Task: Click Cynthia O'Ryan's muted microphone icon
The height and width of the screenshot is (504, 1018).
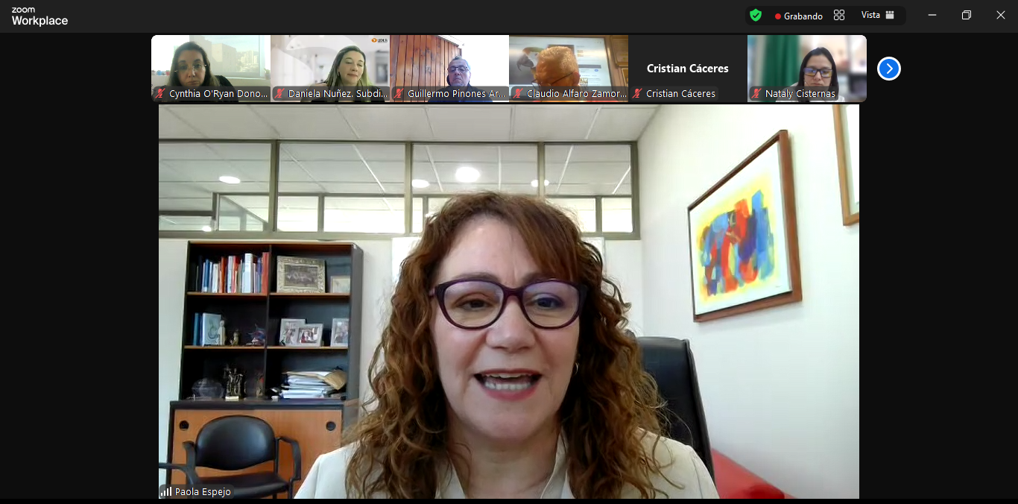Action: tap(160, 94)
